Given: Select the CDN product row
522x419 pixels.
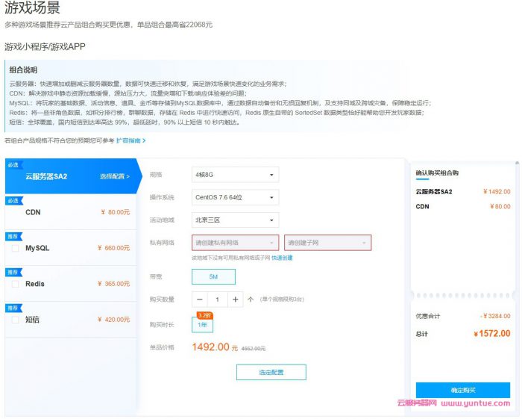Looking at the screenshot, I should 71,212.
